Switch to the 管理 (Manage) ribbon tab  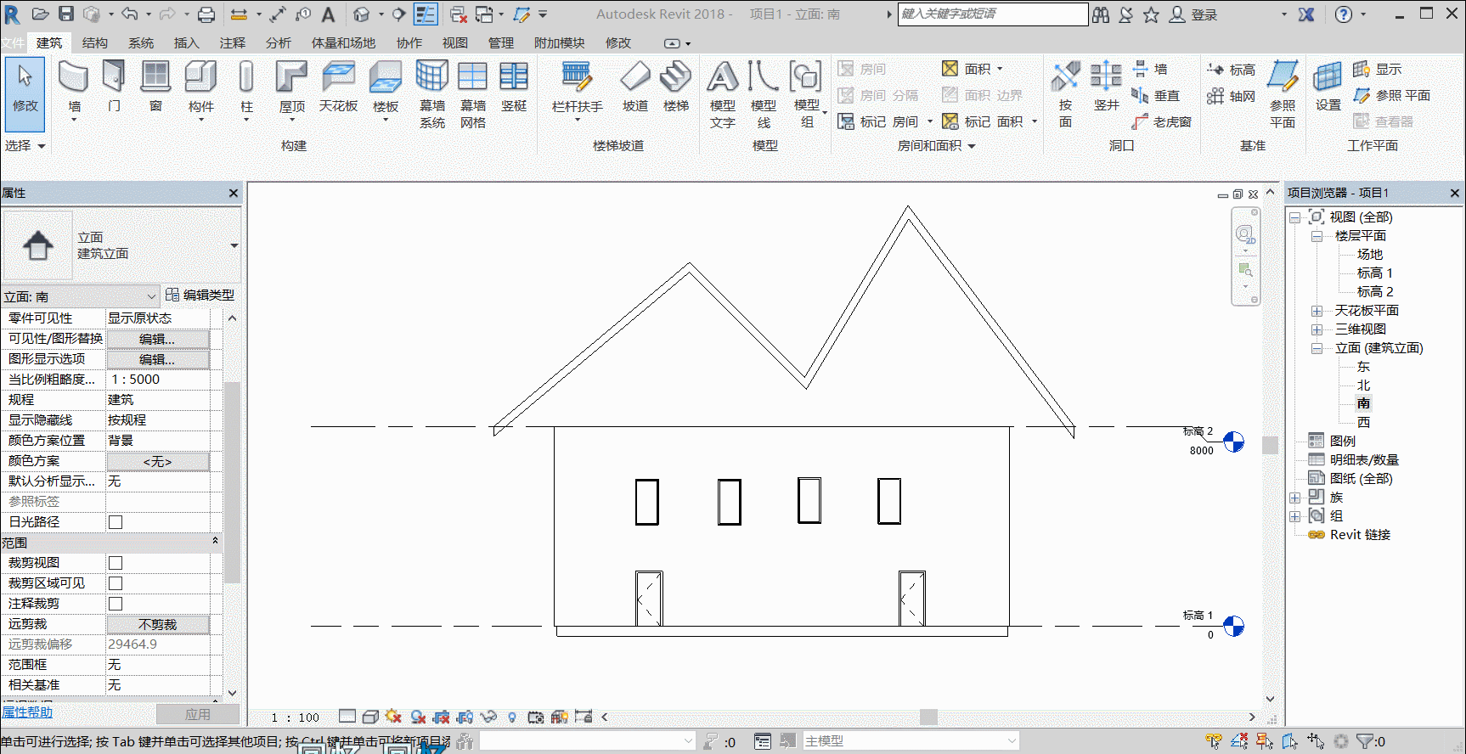pyautogui.click(x=500, y=42)
